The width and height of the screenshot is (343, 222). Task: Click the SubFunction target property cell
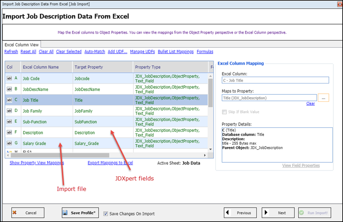point(103,121)
